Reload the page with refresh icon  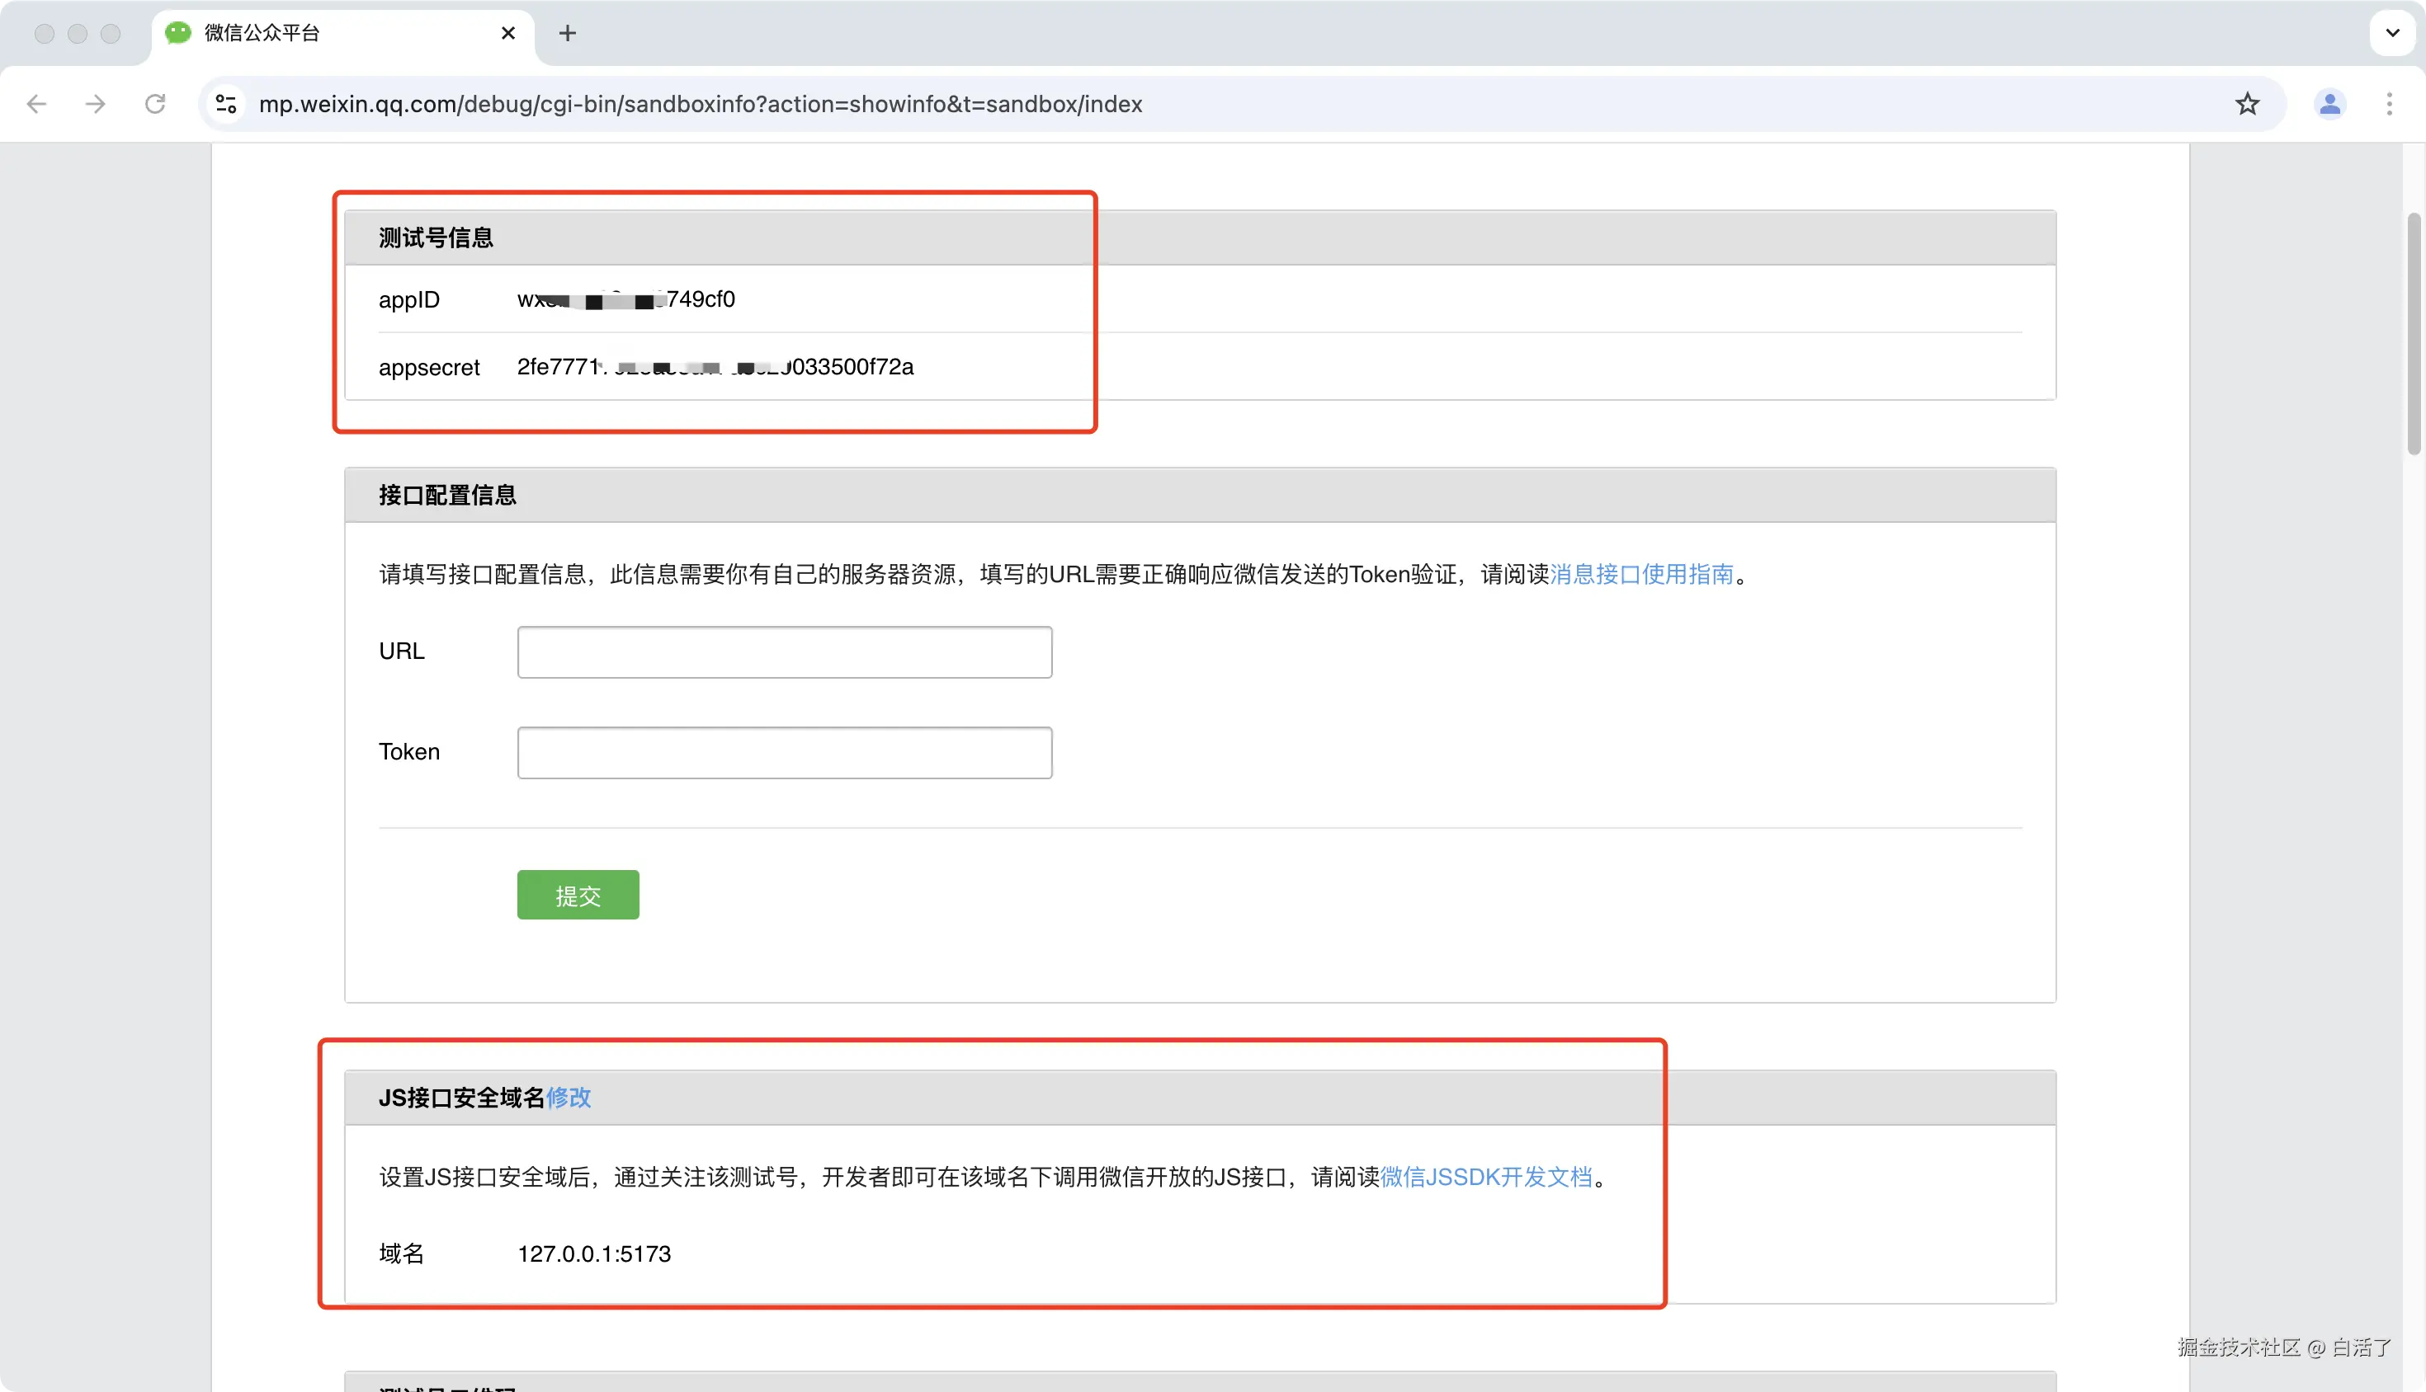click(155, 103)
